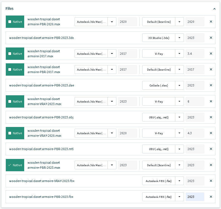Delete the PBR-2023.dae Collada file
The width and height of the screenshot is (221, 209).
211,86
